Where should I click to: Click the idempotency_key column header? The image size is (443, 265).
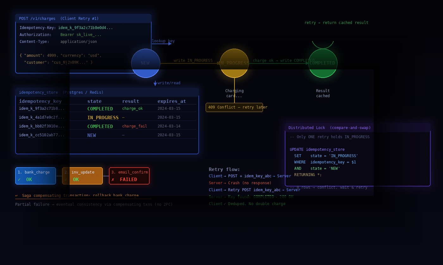(x=41, y=101)
